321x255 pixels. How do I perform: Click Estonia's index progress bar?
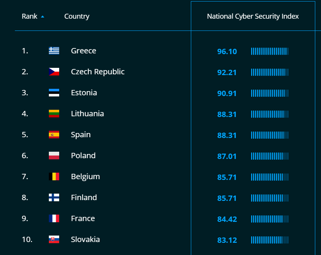269,93
